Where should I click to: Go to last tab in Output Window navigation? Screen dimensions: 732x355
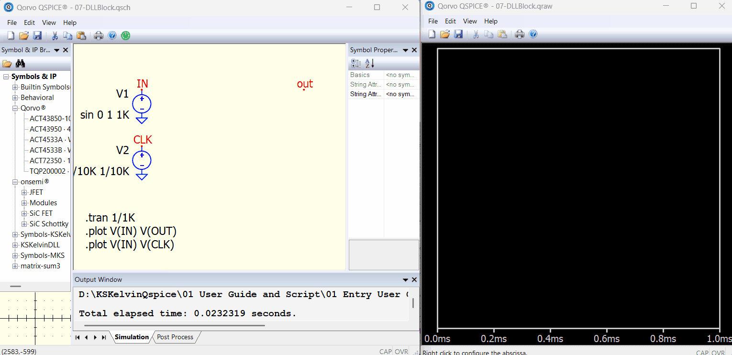click(x=104, y=337)
